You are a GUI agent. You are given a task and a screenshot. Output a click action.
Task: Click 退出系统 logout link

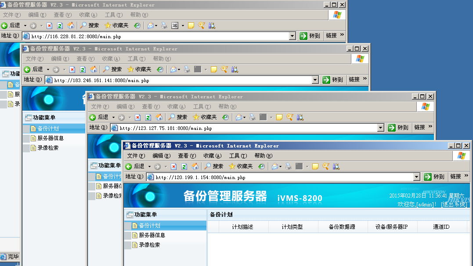[454, 204]
